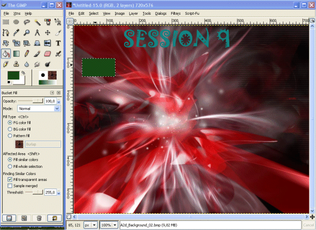Image resolution: width=316 pixels, height=230 pixels.
Task: Click the Burlap pattern thumbnail
Action: 20,144
